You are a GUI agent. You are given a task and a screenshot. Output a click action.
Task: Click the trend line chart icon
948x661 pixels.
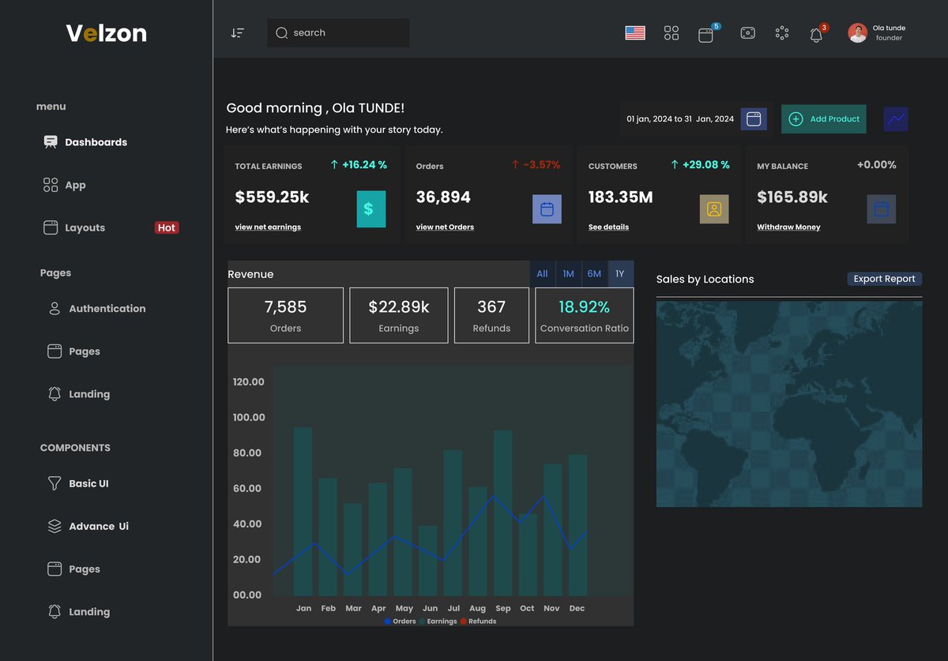click(x=896, y=119)
